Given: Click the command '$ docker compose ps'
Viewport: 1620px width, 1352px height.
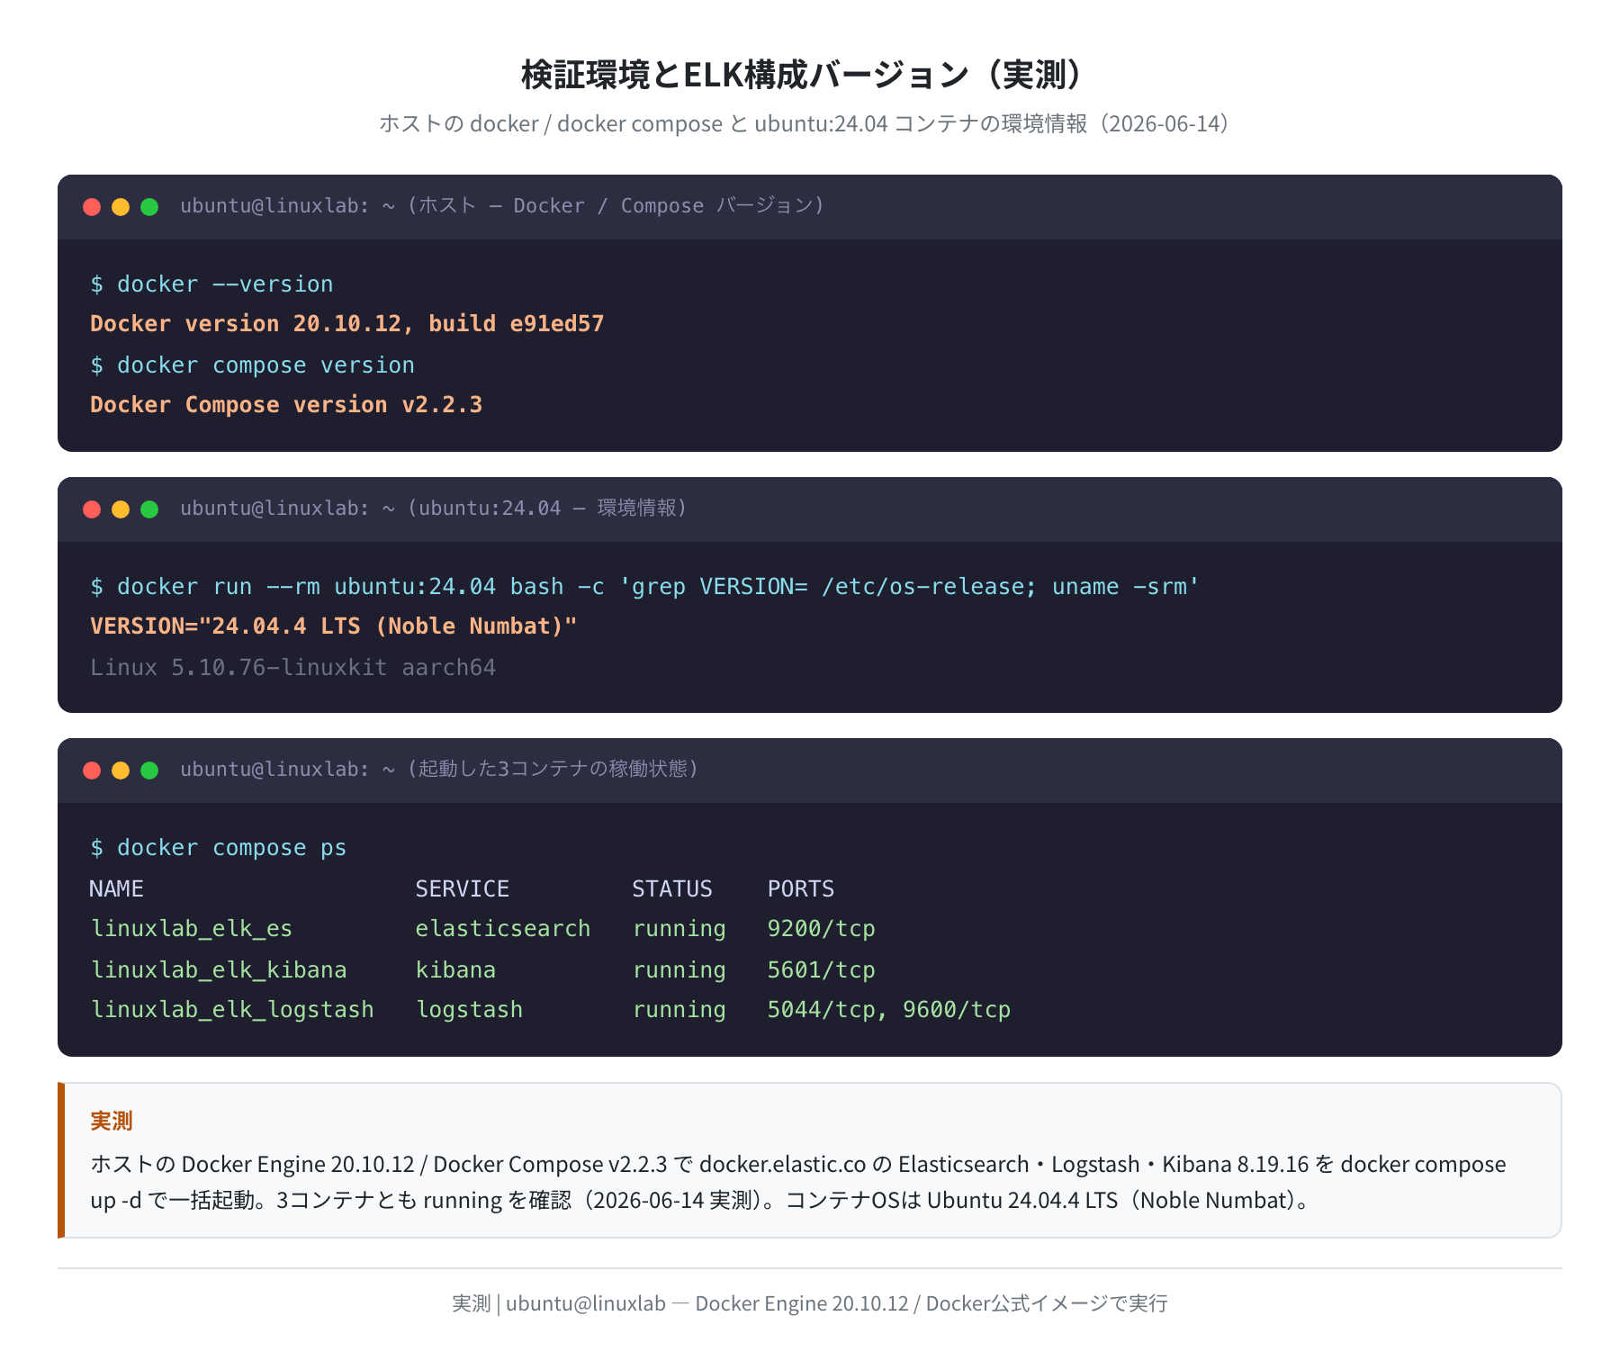Looking at the screenshot, I should 218,848.
